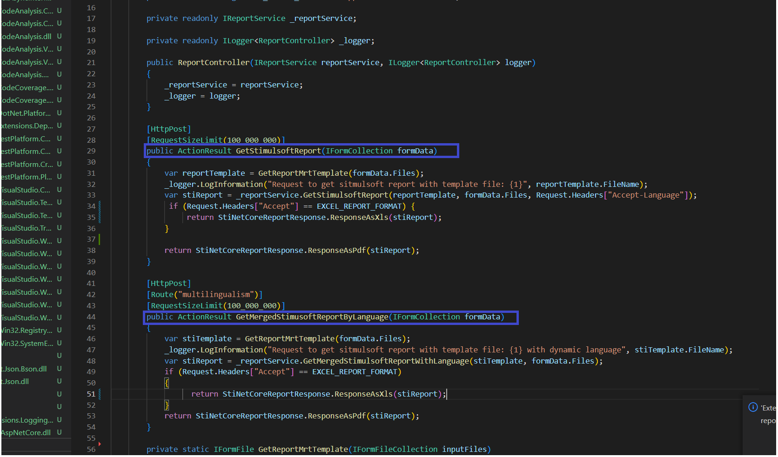
Task: Click line number 29 in the gutter
Action: pyautogui.click(x=91, y=151)
